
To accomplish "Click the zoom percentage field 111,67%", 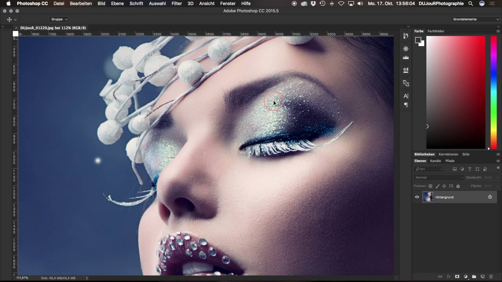I will 22,278.
